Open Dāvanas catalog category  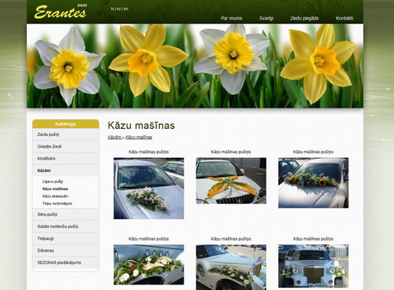[65, 251]
